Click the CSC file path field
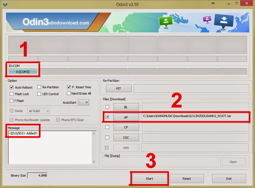This screenshot has width=255, height=188. point(195,137)
